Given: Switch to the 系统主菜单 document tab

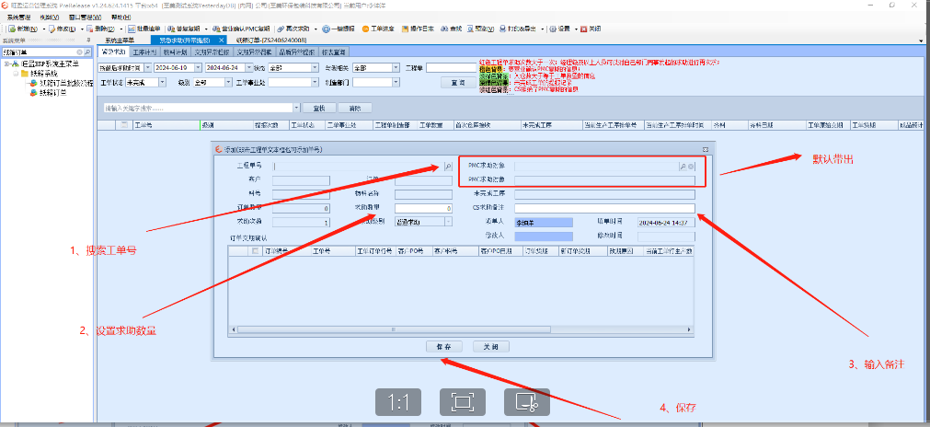Looking at the screenshot, I should pyautogui.click(x=120, y=40).
